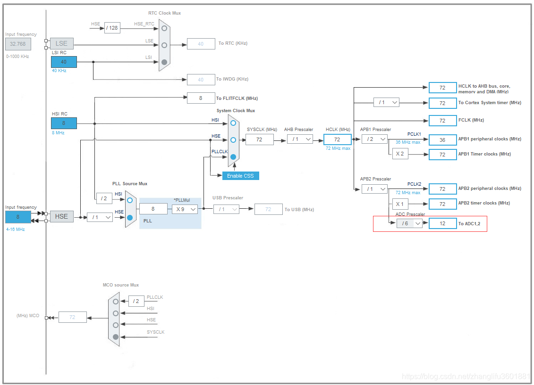Open Cortex System timer /1 dropdown

(x=386, y=102)
